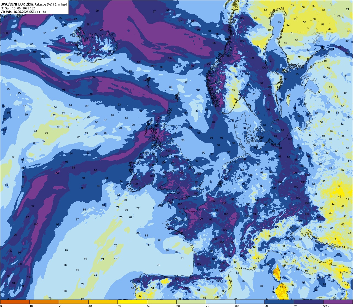This screenshot has width=353, height=308.
Task: Click the '60' tick label on legend
Action: (x=178, y=306)
